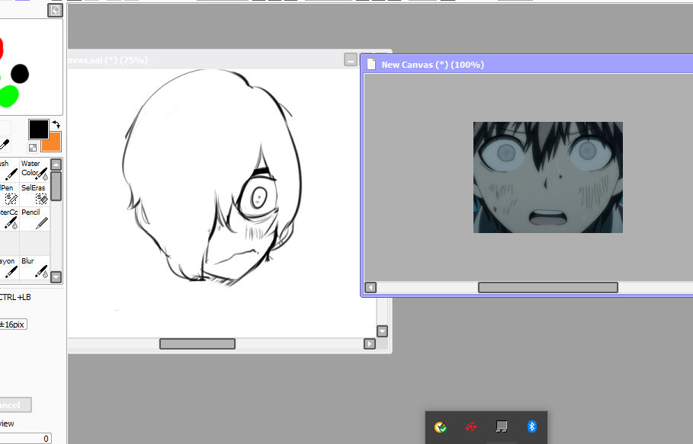Click the sketch canvas right scroll arrow
The width and height of the screenshot is (693, 444).
[x=370, y=344]
